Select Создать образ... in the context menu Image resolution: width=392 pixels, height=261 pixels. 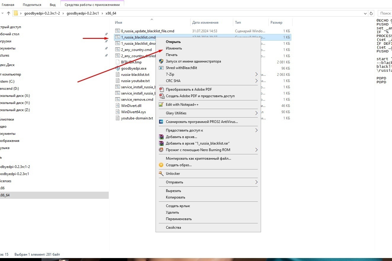point(179,165)
